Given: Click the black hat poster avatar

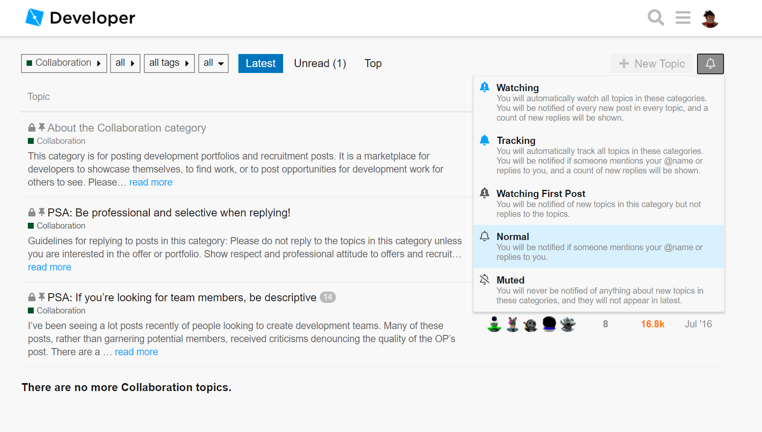Looking at the screenshot, I should [x=549, y=324].
